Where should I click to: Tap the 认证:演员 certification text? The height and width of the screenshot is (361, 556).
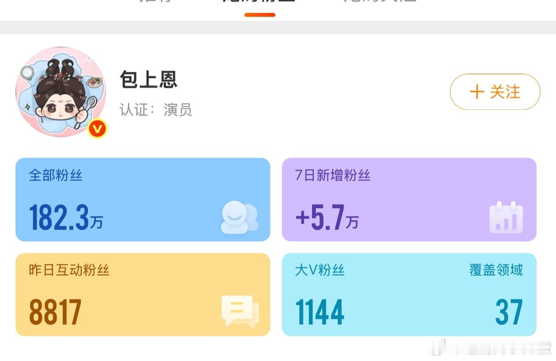tap(156, 110)
